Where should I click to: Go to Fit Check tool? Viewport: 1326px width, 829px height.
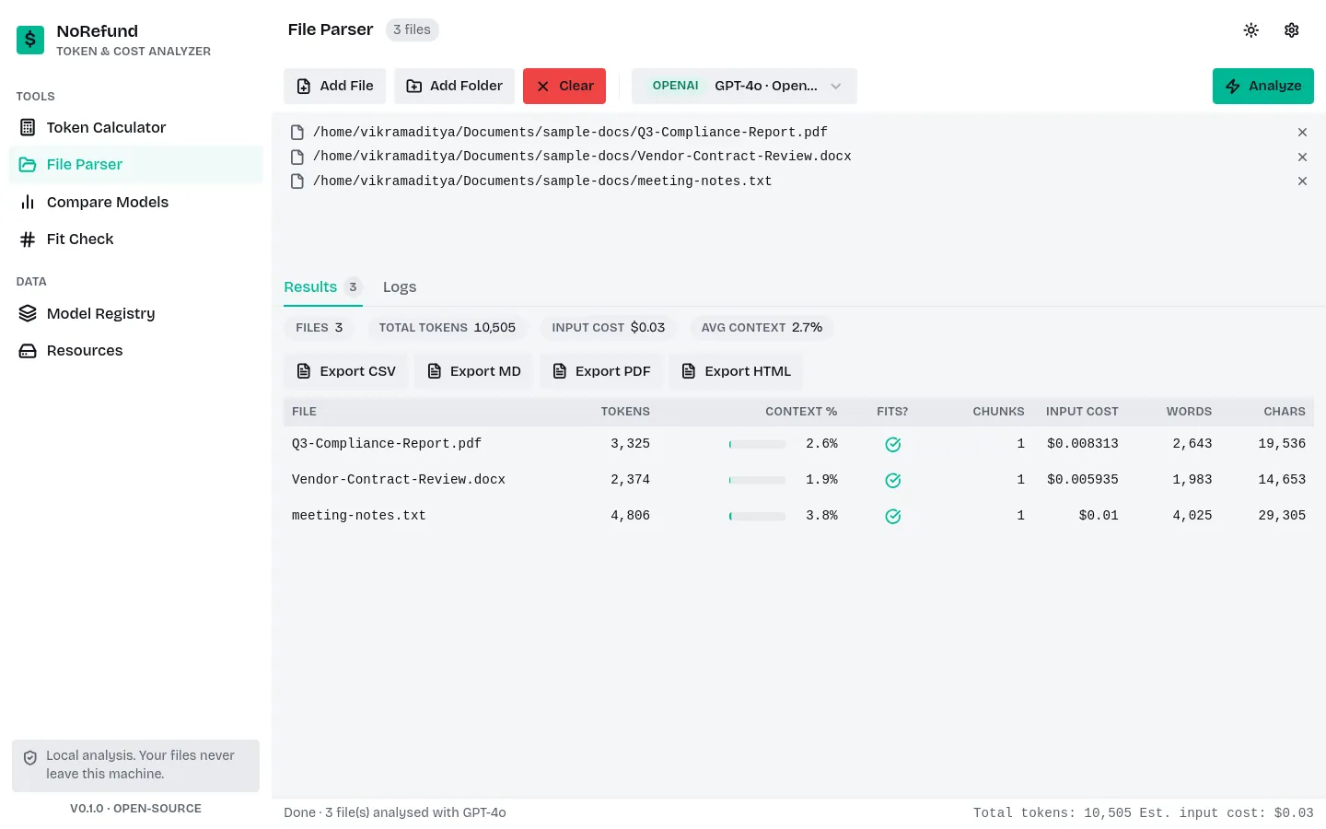(x=135, y=239)
